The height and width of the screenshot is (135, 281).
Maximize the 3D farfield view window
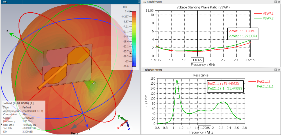pyautogui.click(x=139, y=2)
